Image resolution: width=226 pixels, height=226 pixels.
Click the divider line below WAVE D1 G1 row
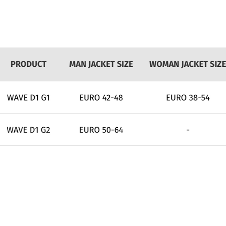coord(113,113)
